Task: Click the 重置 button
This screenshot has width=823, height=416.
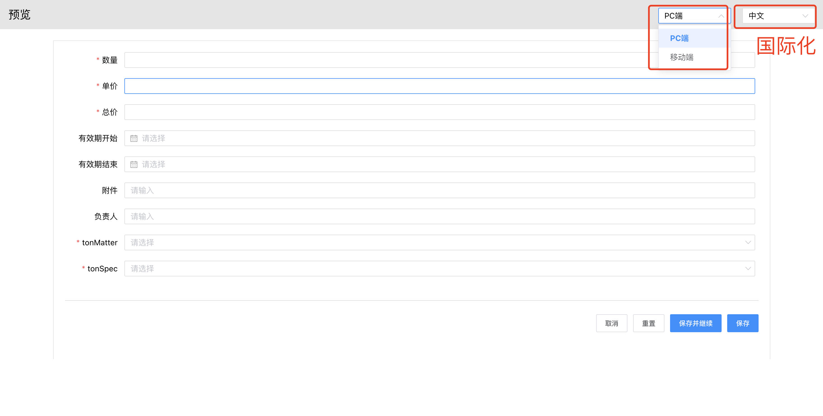Action: pyautogui.click(x=648, y=323)
